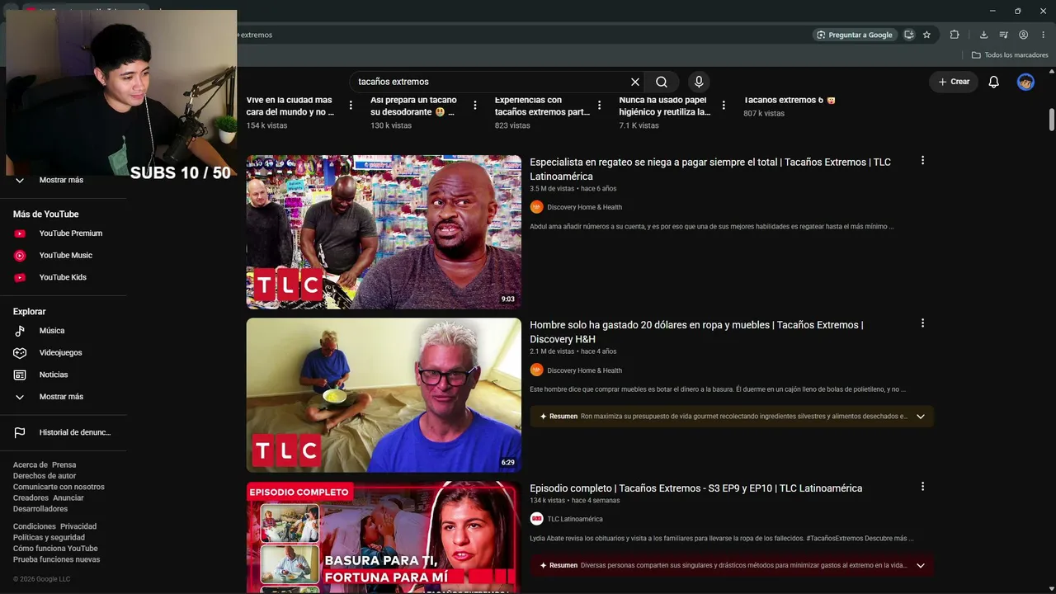
Task: Open 'Así prepara un tacaño su desodorante' title
Action: (x=413, y=106)
